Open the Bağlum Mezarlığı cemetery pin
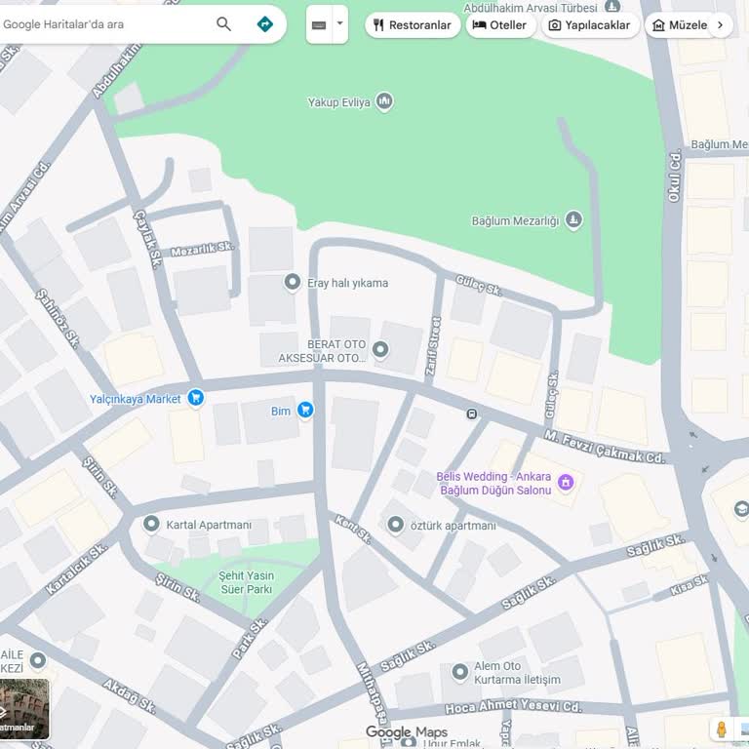 [x=573, y=220]
